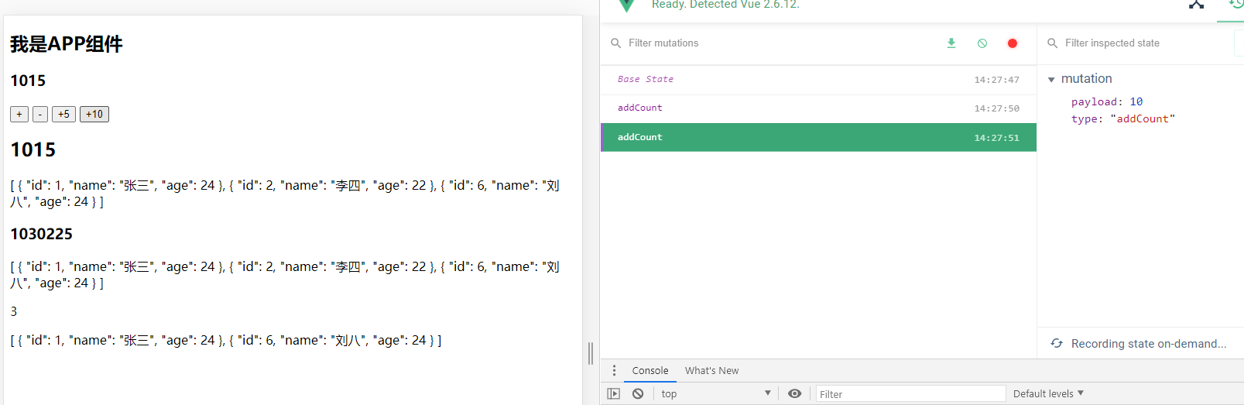The width and height of the screenshot is (1244, 405).
Task: Select the Base State history entry
Action: coord(818,80)
